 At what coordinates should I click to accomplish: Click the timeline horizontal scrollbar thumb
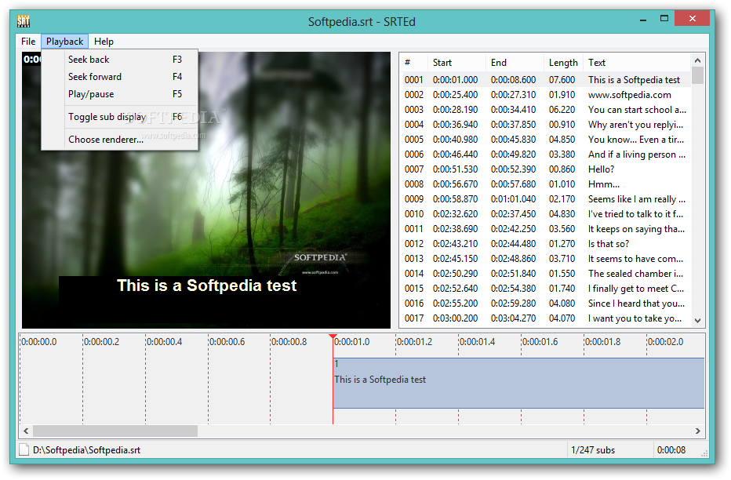click(x=115, y=431)
